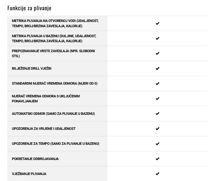Click checkmark for upozorenja za vrijeme i udaljenost
The image size is (212, 181).
157,129
